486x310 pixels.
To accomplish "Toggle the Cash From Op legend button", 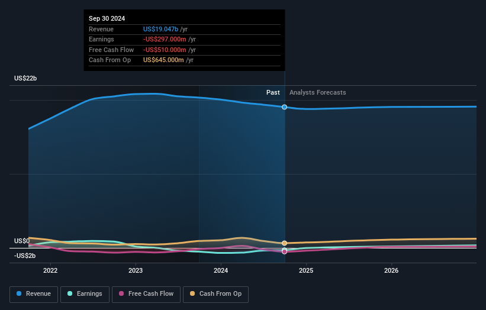I will [215, 294].
